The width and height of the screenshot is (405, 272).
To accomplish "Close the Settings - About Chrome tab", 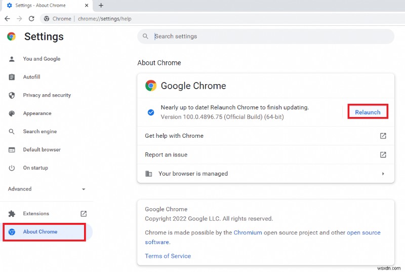I will point(87,6).
